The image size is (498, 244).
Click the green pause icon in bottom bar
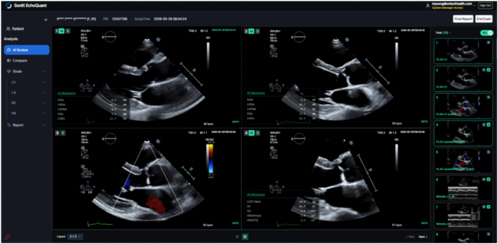[x=245, y=237]
